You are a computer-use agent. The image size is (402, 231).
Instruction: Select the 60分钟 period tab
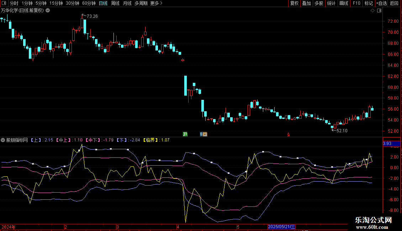(x=89, y=3)
